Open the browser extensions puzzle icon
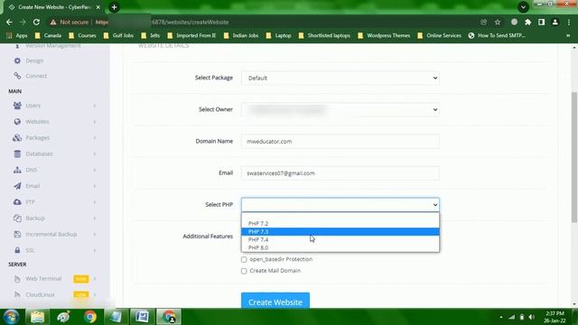Image resolution: width=578 pixels, height=325 pixels. (527, 22)
